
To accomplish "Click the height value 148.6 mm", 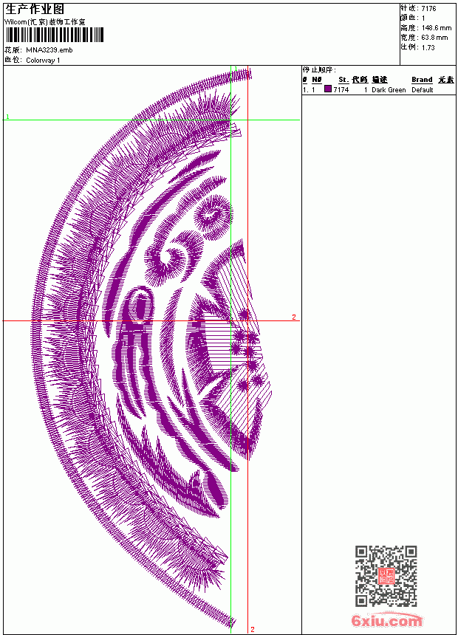I will point(436,28).
